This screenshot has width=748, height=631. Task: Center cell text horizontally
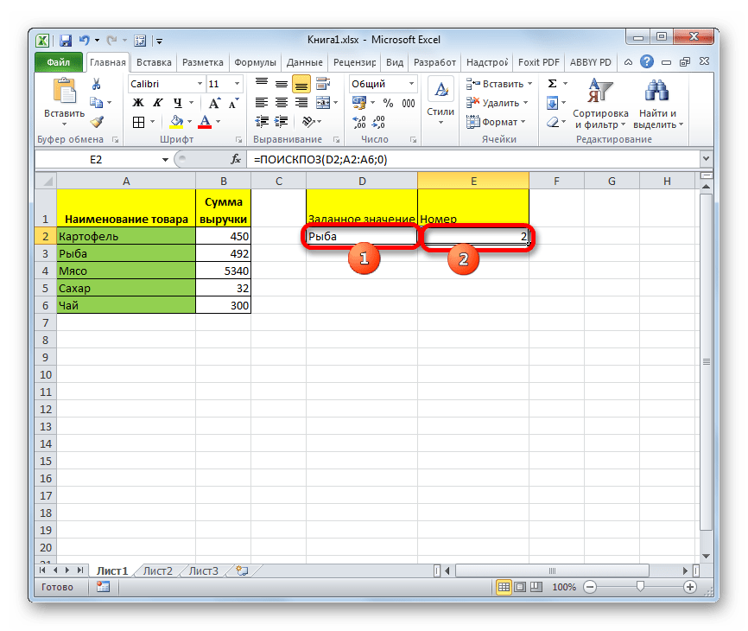coord(282,103)
